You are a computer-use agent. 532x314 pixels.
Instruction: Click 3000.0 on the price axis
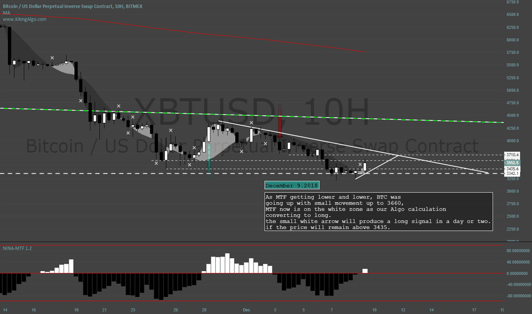(513, 191)
